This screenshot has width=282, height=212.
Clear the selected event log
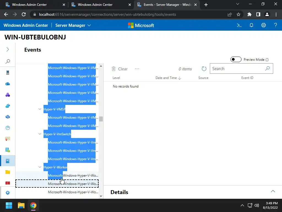[120, 69]
